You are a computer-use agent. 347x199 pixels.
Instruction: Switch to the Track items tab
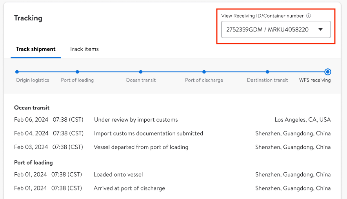pos(84,49)
